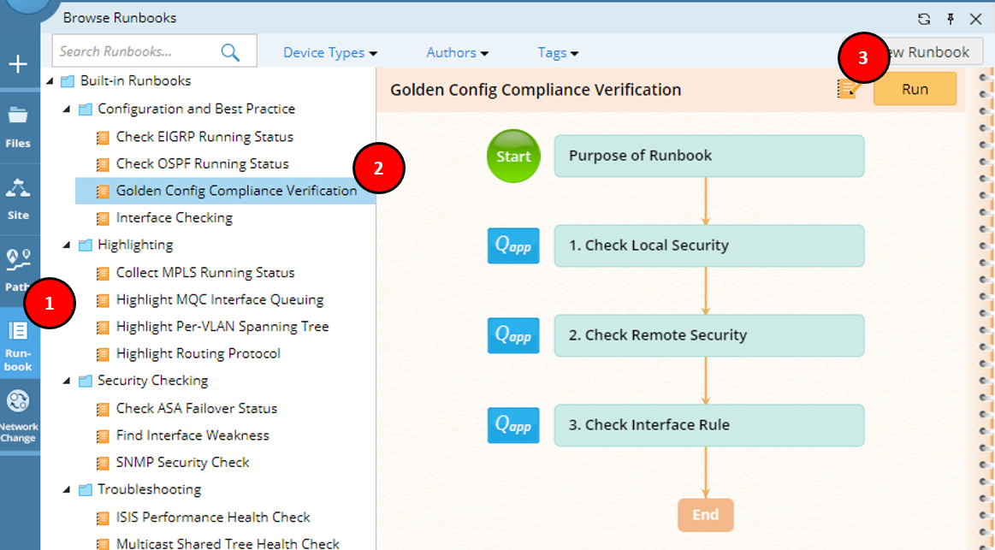Close the Browse Runbooks pane

click(x=976, y=19)
